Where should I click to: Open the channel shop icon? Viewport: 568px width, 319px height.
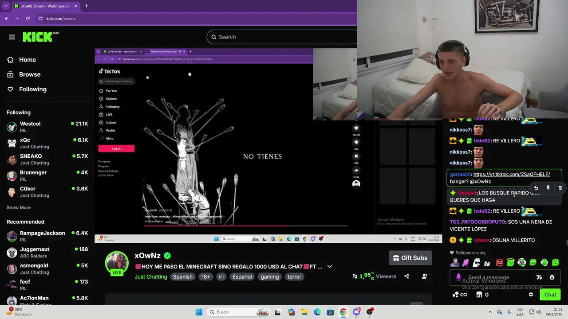479,295
